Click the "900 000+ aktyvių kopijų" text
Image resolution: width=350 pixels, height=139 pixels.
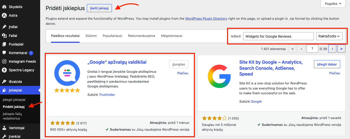tap(69, 129)
